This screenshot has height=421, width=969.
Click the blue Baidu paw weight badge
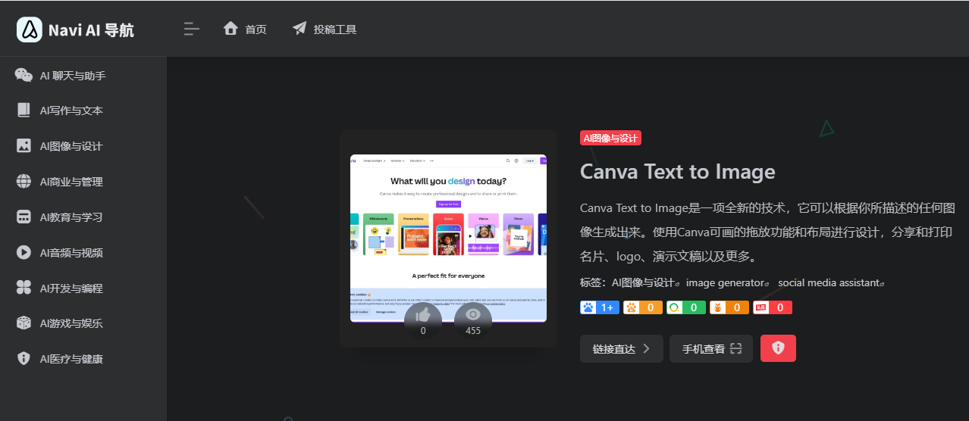coord(600,307)
